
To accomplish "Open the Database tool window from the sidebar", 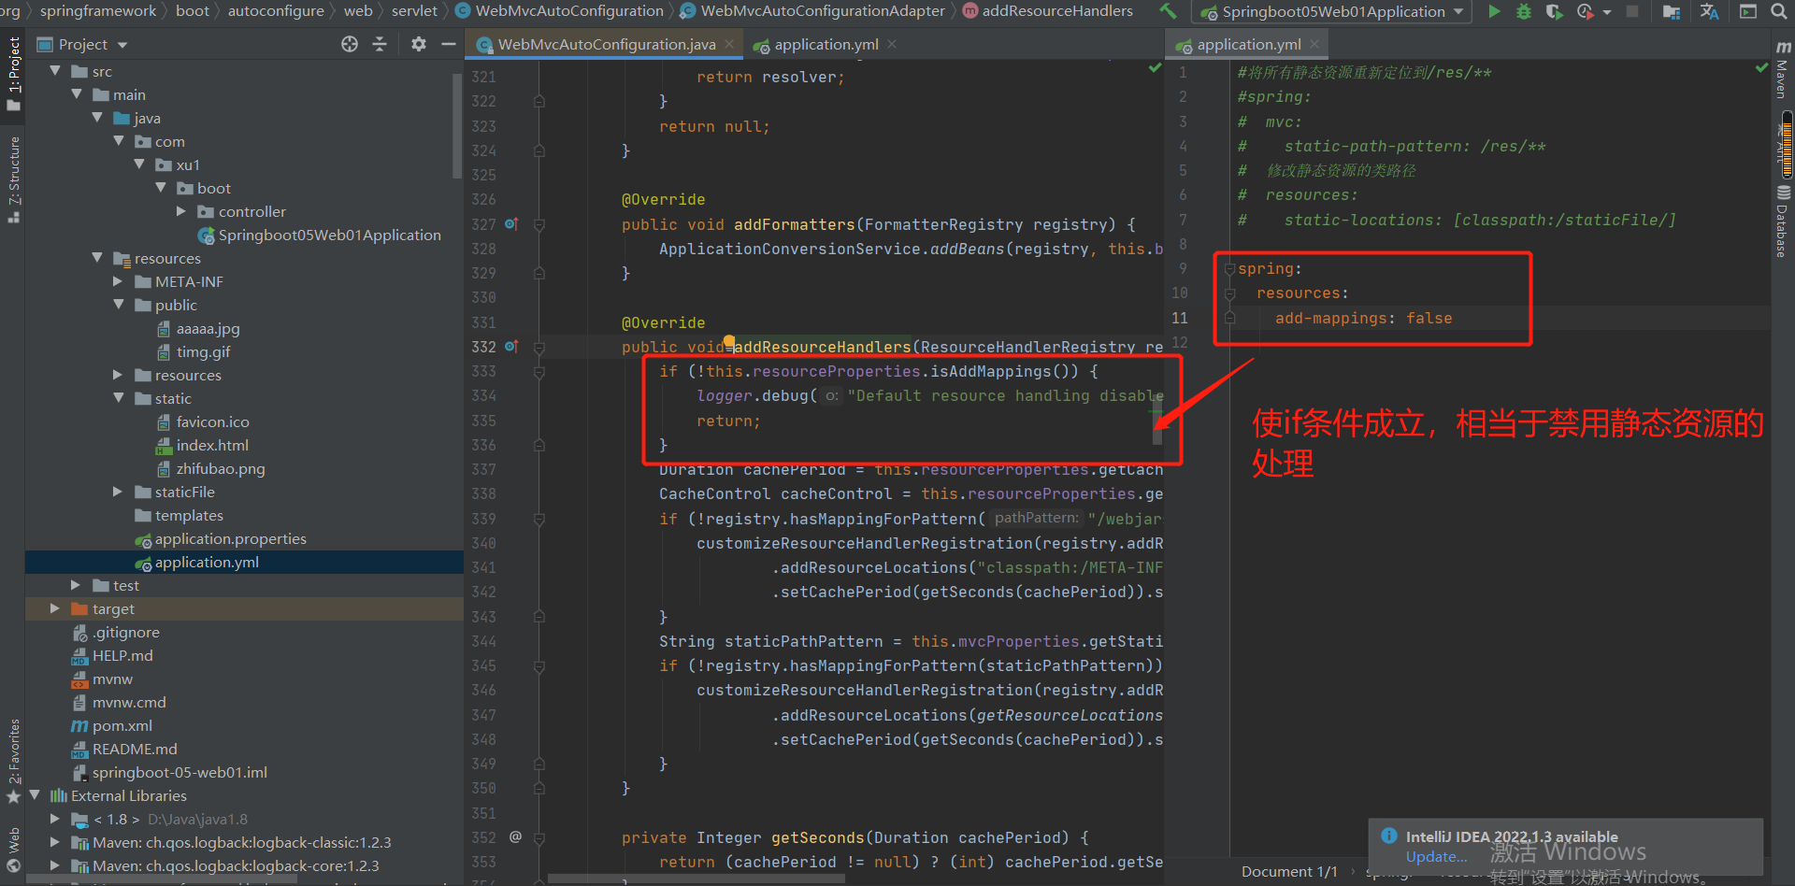I will (x=1782, y=222).
